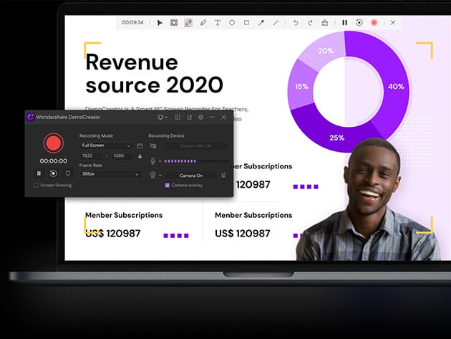Pick the circle shape drawing tool
This screenshot has height=339, width=451.
232,23
